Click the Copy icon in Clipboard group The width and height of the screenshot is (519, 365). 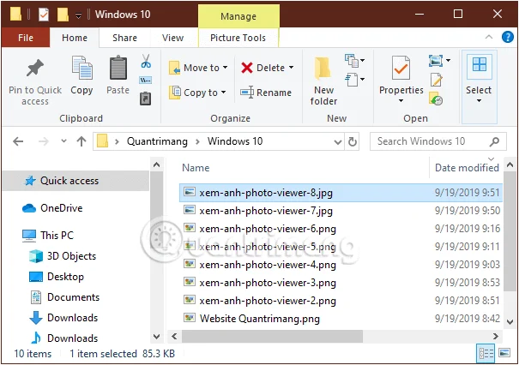click(x=82, y=68)
